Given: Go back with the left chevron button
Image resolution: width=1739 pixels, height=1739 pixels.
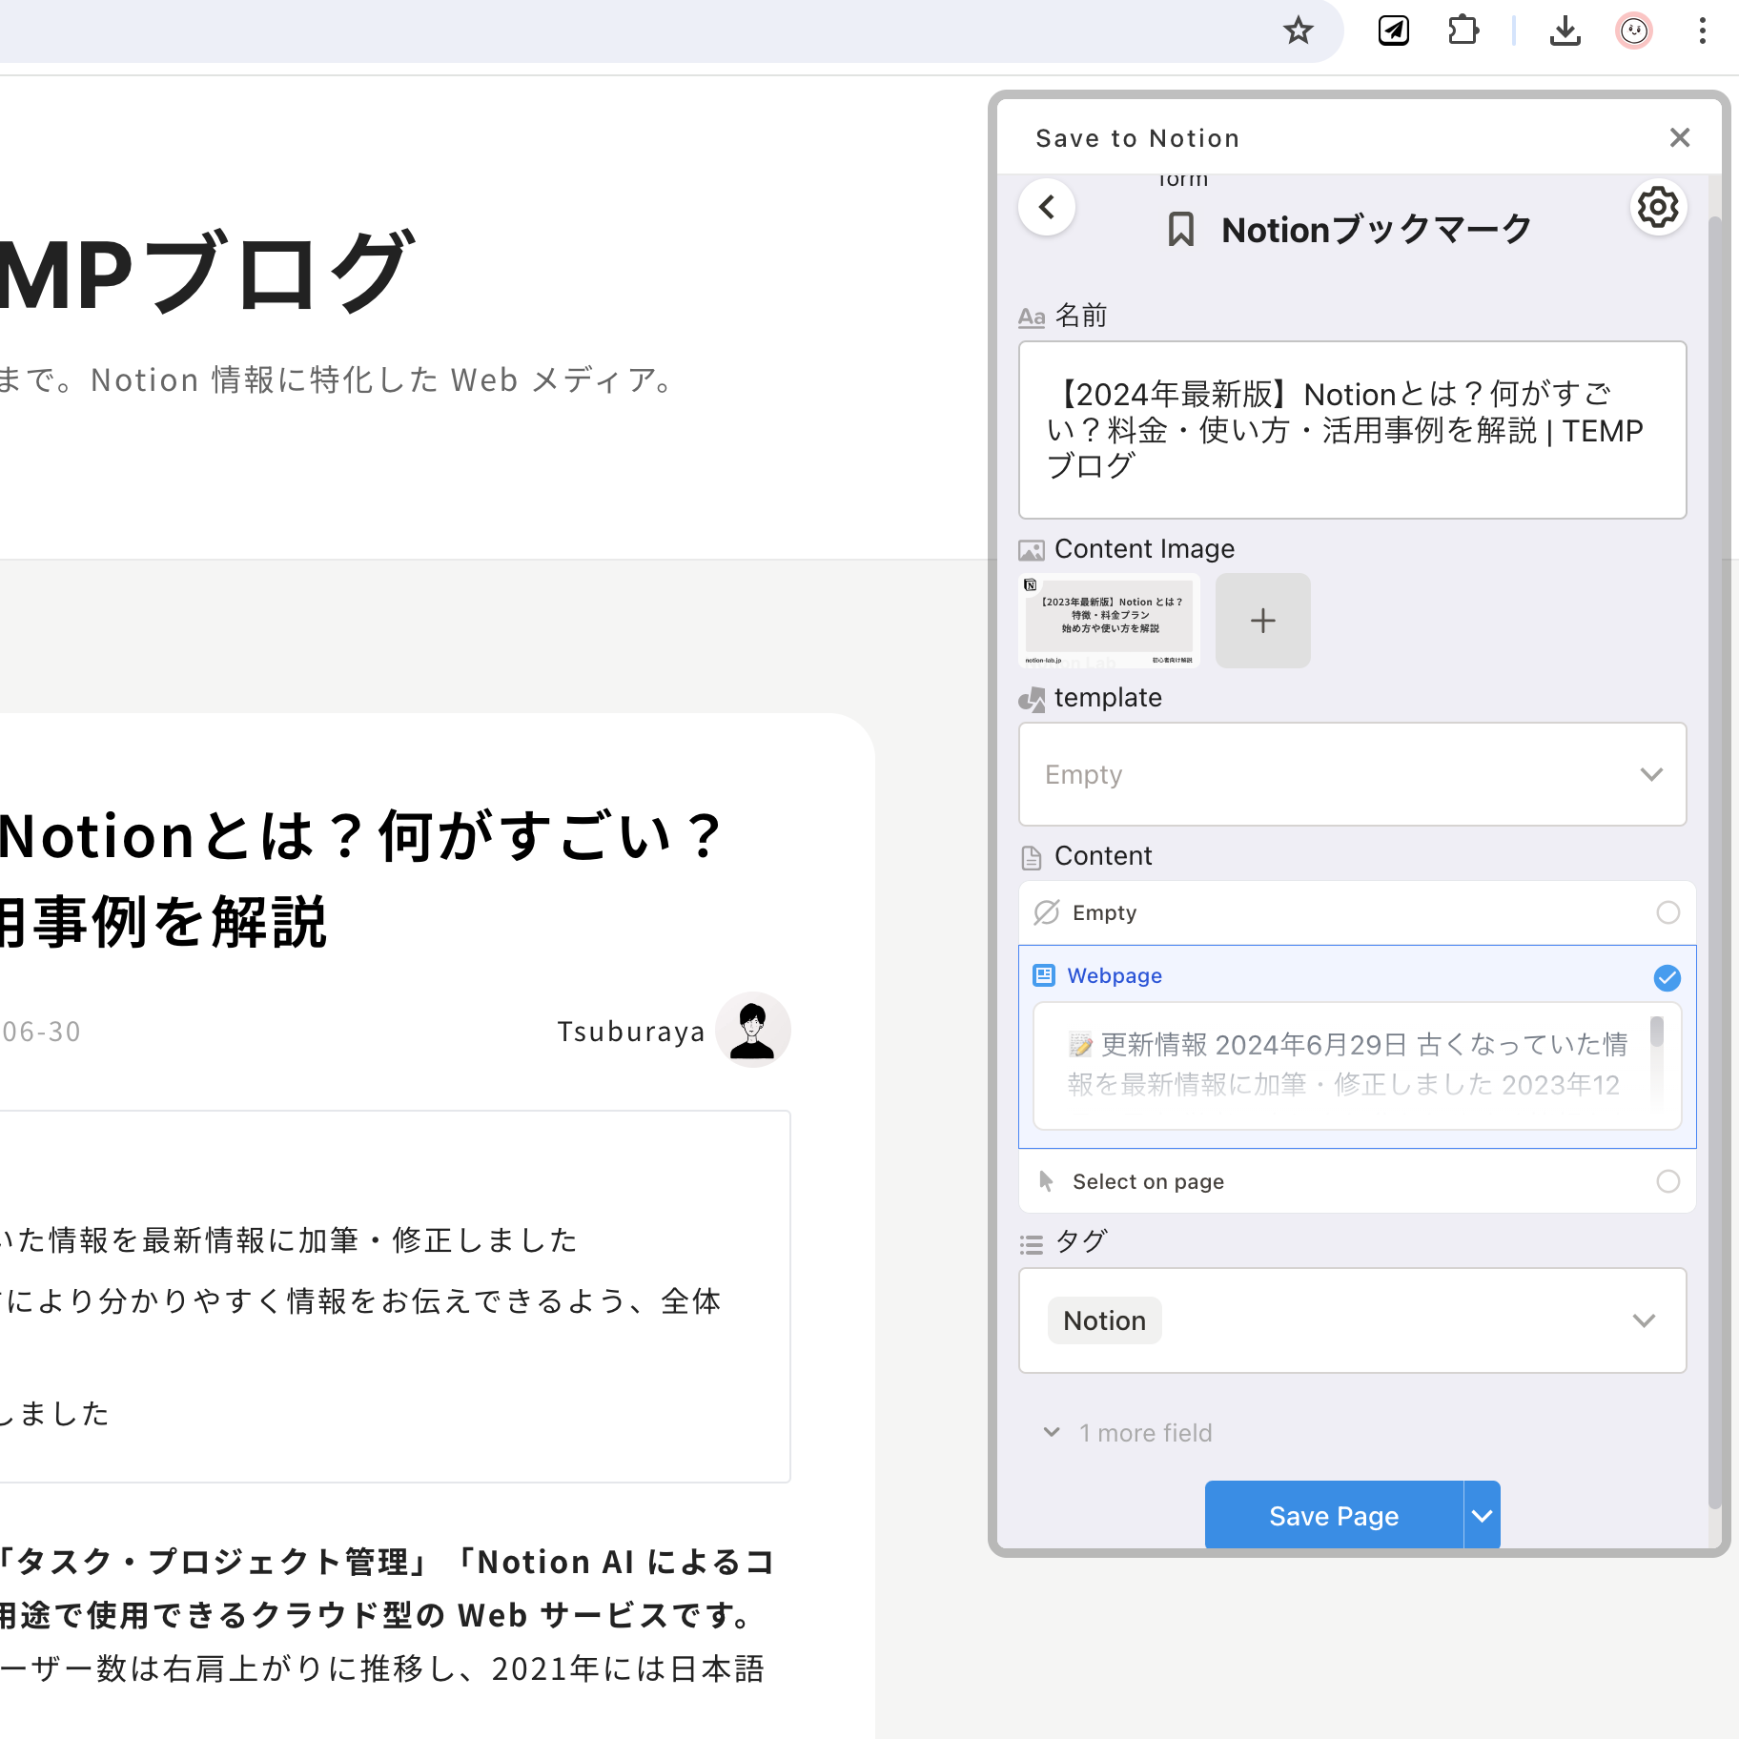Looking at the screenshot, I should (x=1047, y=207).
